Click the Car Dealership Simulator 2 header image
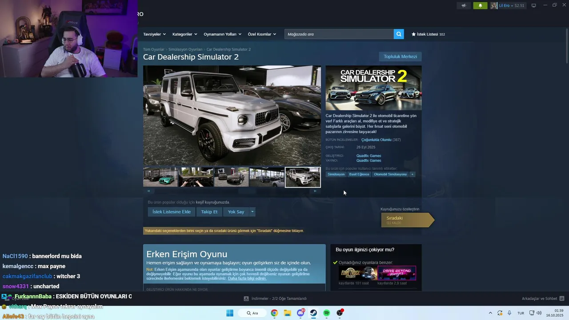 (373, 88)
